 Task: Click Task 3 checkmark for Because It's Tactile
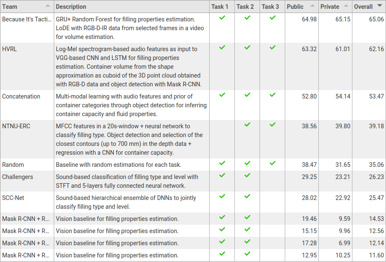point(273,18)
